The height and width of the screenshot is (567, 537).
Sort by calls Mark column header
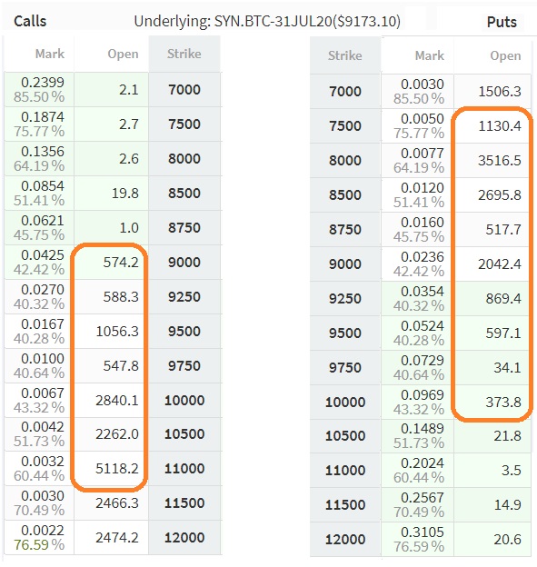[x=39, y=54]
